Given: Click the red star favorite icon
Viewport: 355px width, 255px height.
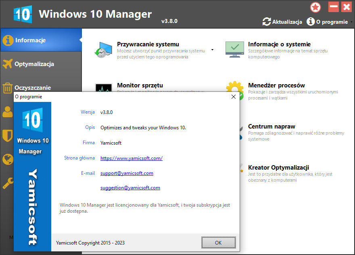Looking at the screenshot, I should pos(315,7).
